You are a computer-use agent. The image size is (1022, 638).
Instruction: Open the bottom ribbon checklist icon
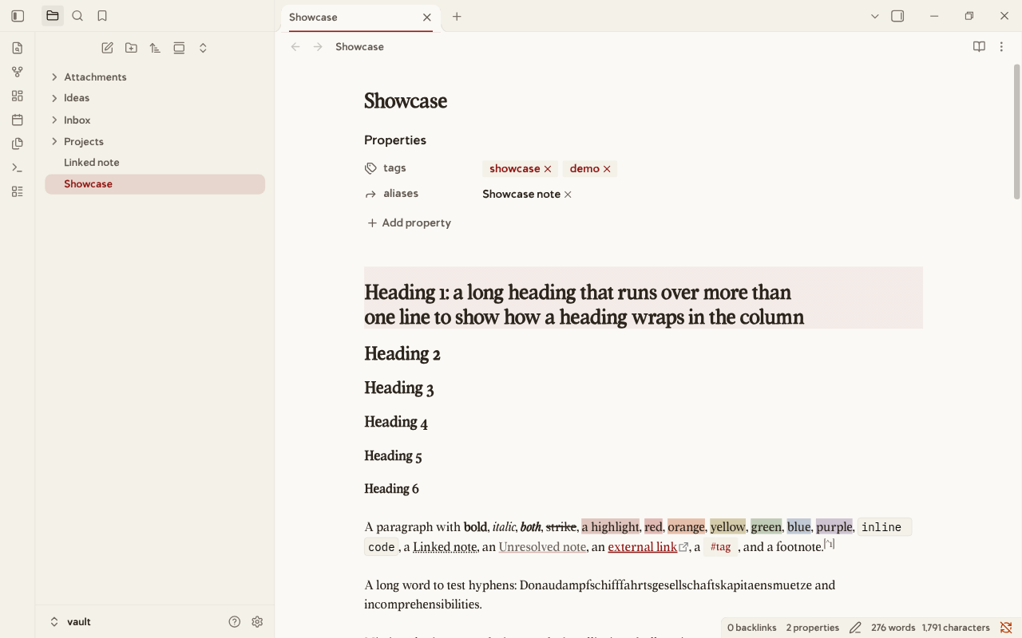pyautogui.click(x=18, y=191)
